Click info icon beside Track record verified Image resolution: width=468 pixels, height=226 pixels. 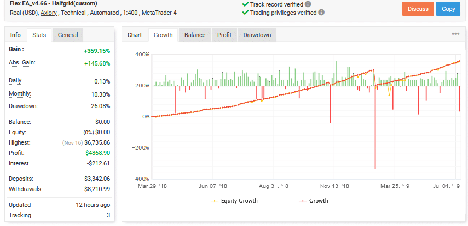[308, 4]
